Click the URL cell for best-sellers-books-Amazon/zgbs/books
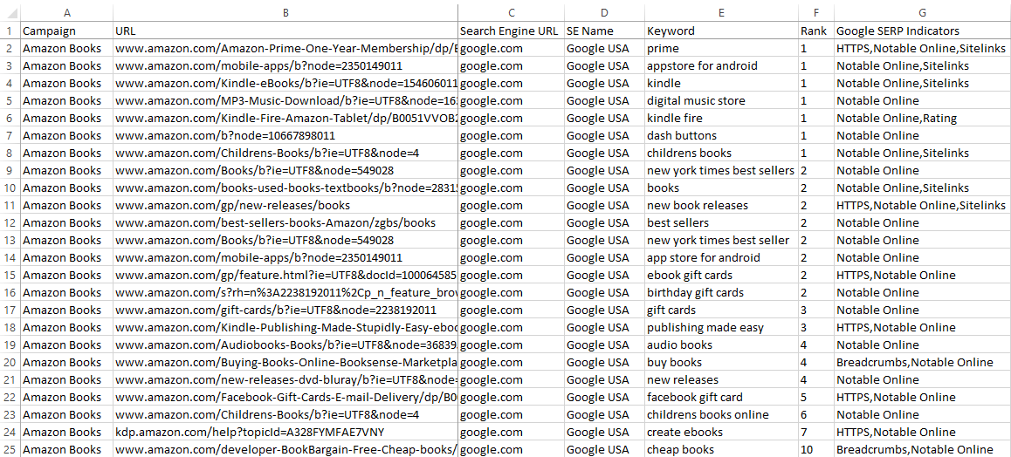Image resolution: width=1011 pixels, height=457 pixels. [285, 222]
